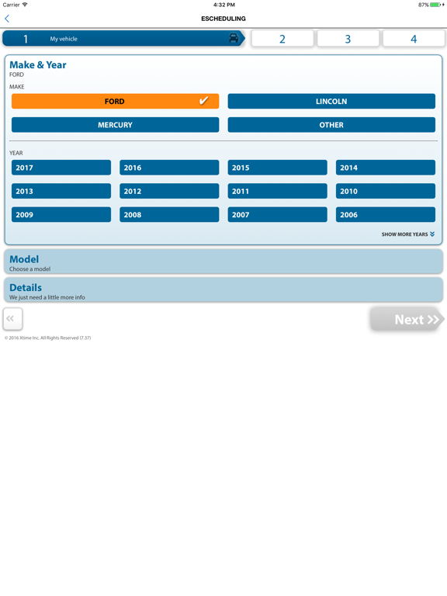Choose year 2015
447x596 pixels.
(278, 168)
